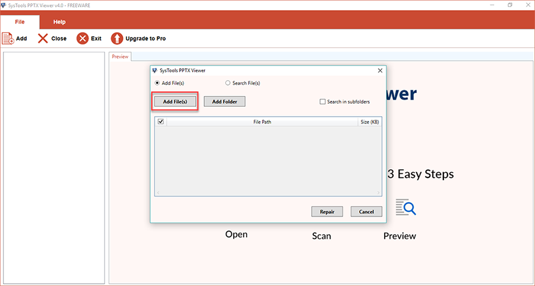This screenshot has height=286, width=535.
Task: Click the file list right scroll arrow
Action: pos(379,193)
